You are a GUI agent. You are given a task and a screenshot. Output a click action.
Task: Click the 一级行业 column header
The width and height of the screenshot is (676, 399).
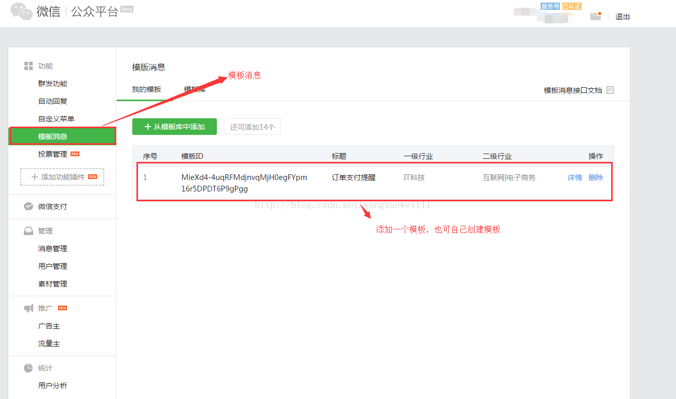tap(418, 156)
